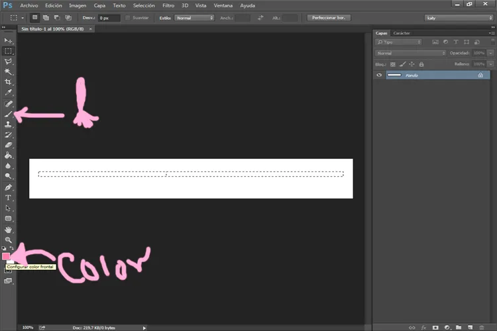497x331 pixels.
Task: Activate the Zoom tool
Action: tap(9, 240)
